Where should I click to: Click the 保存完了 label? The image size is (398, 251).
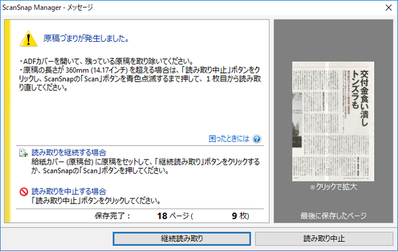coord(113,216)
